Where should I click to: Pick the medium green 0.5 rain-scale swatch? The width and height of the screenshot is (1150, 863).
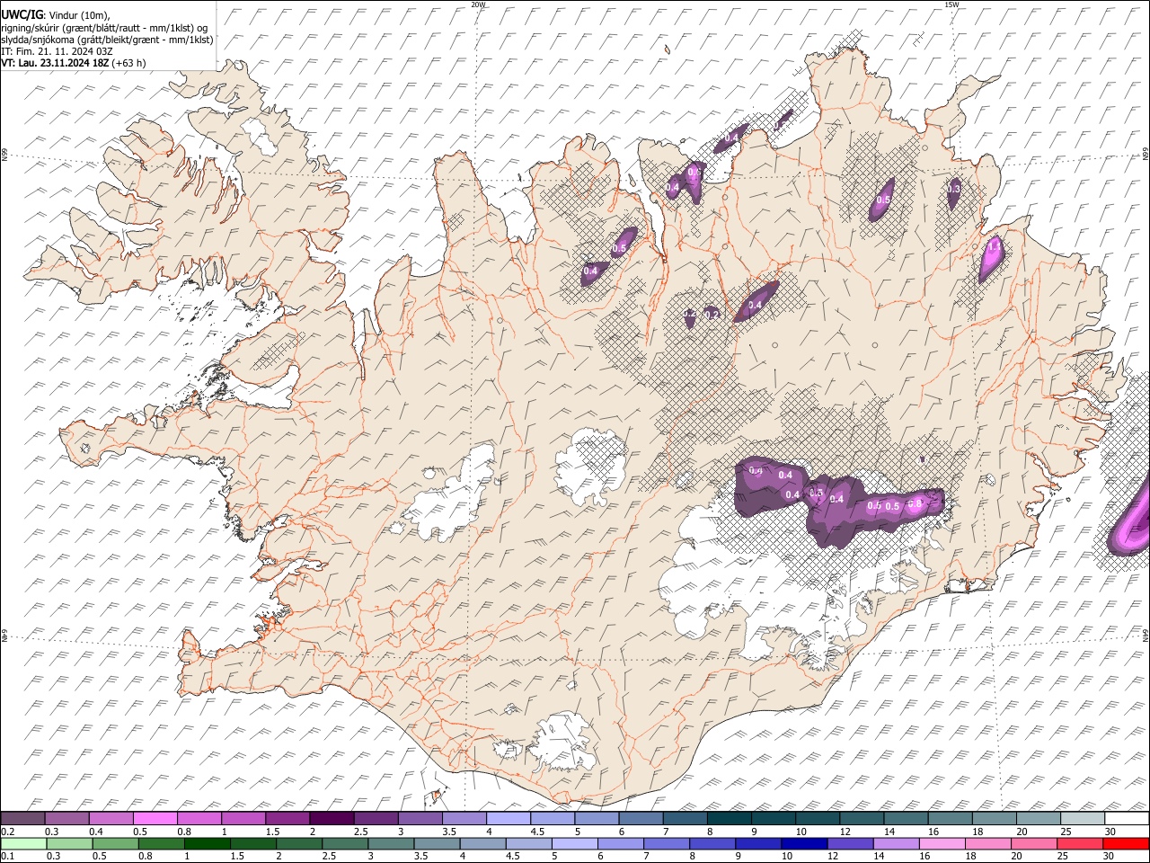click(115, 843)
